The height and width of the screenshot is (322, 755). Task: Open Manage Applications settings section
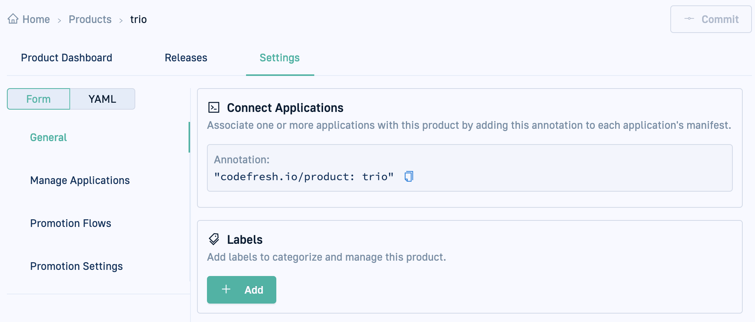80,181
